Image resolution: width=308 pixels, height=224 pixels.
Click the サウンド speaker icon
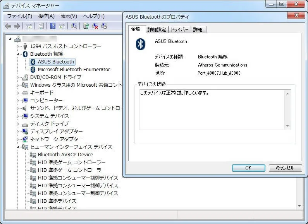(x=25, y=108)
